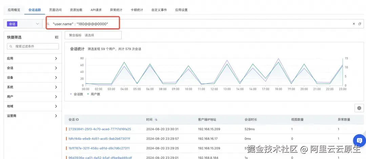Click the 0ms duration cell
The image size is (366, 159).
click(x=248, y=139)
